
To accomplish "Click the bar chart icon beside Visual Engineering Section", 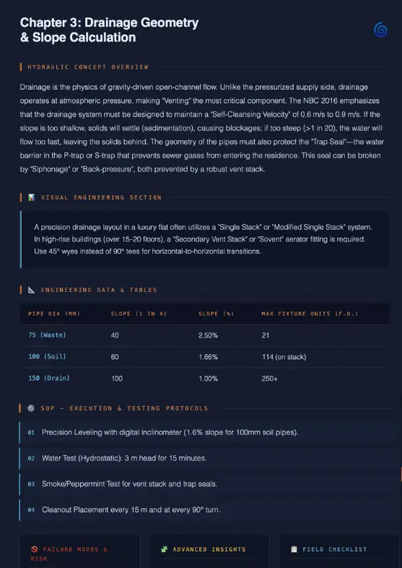I will (x=32, y=197).
